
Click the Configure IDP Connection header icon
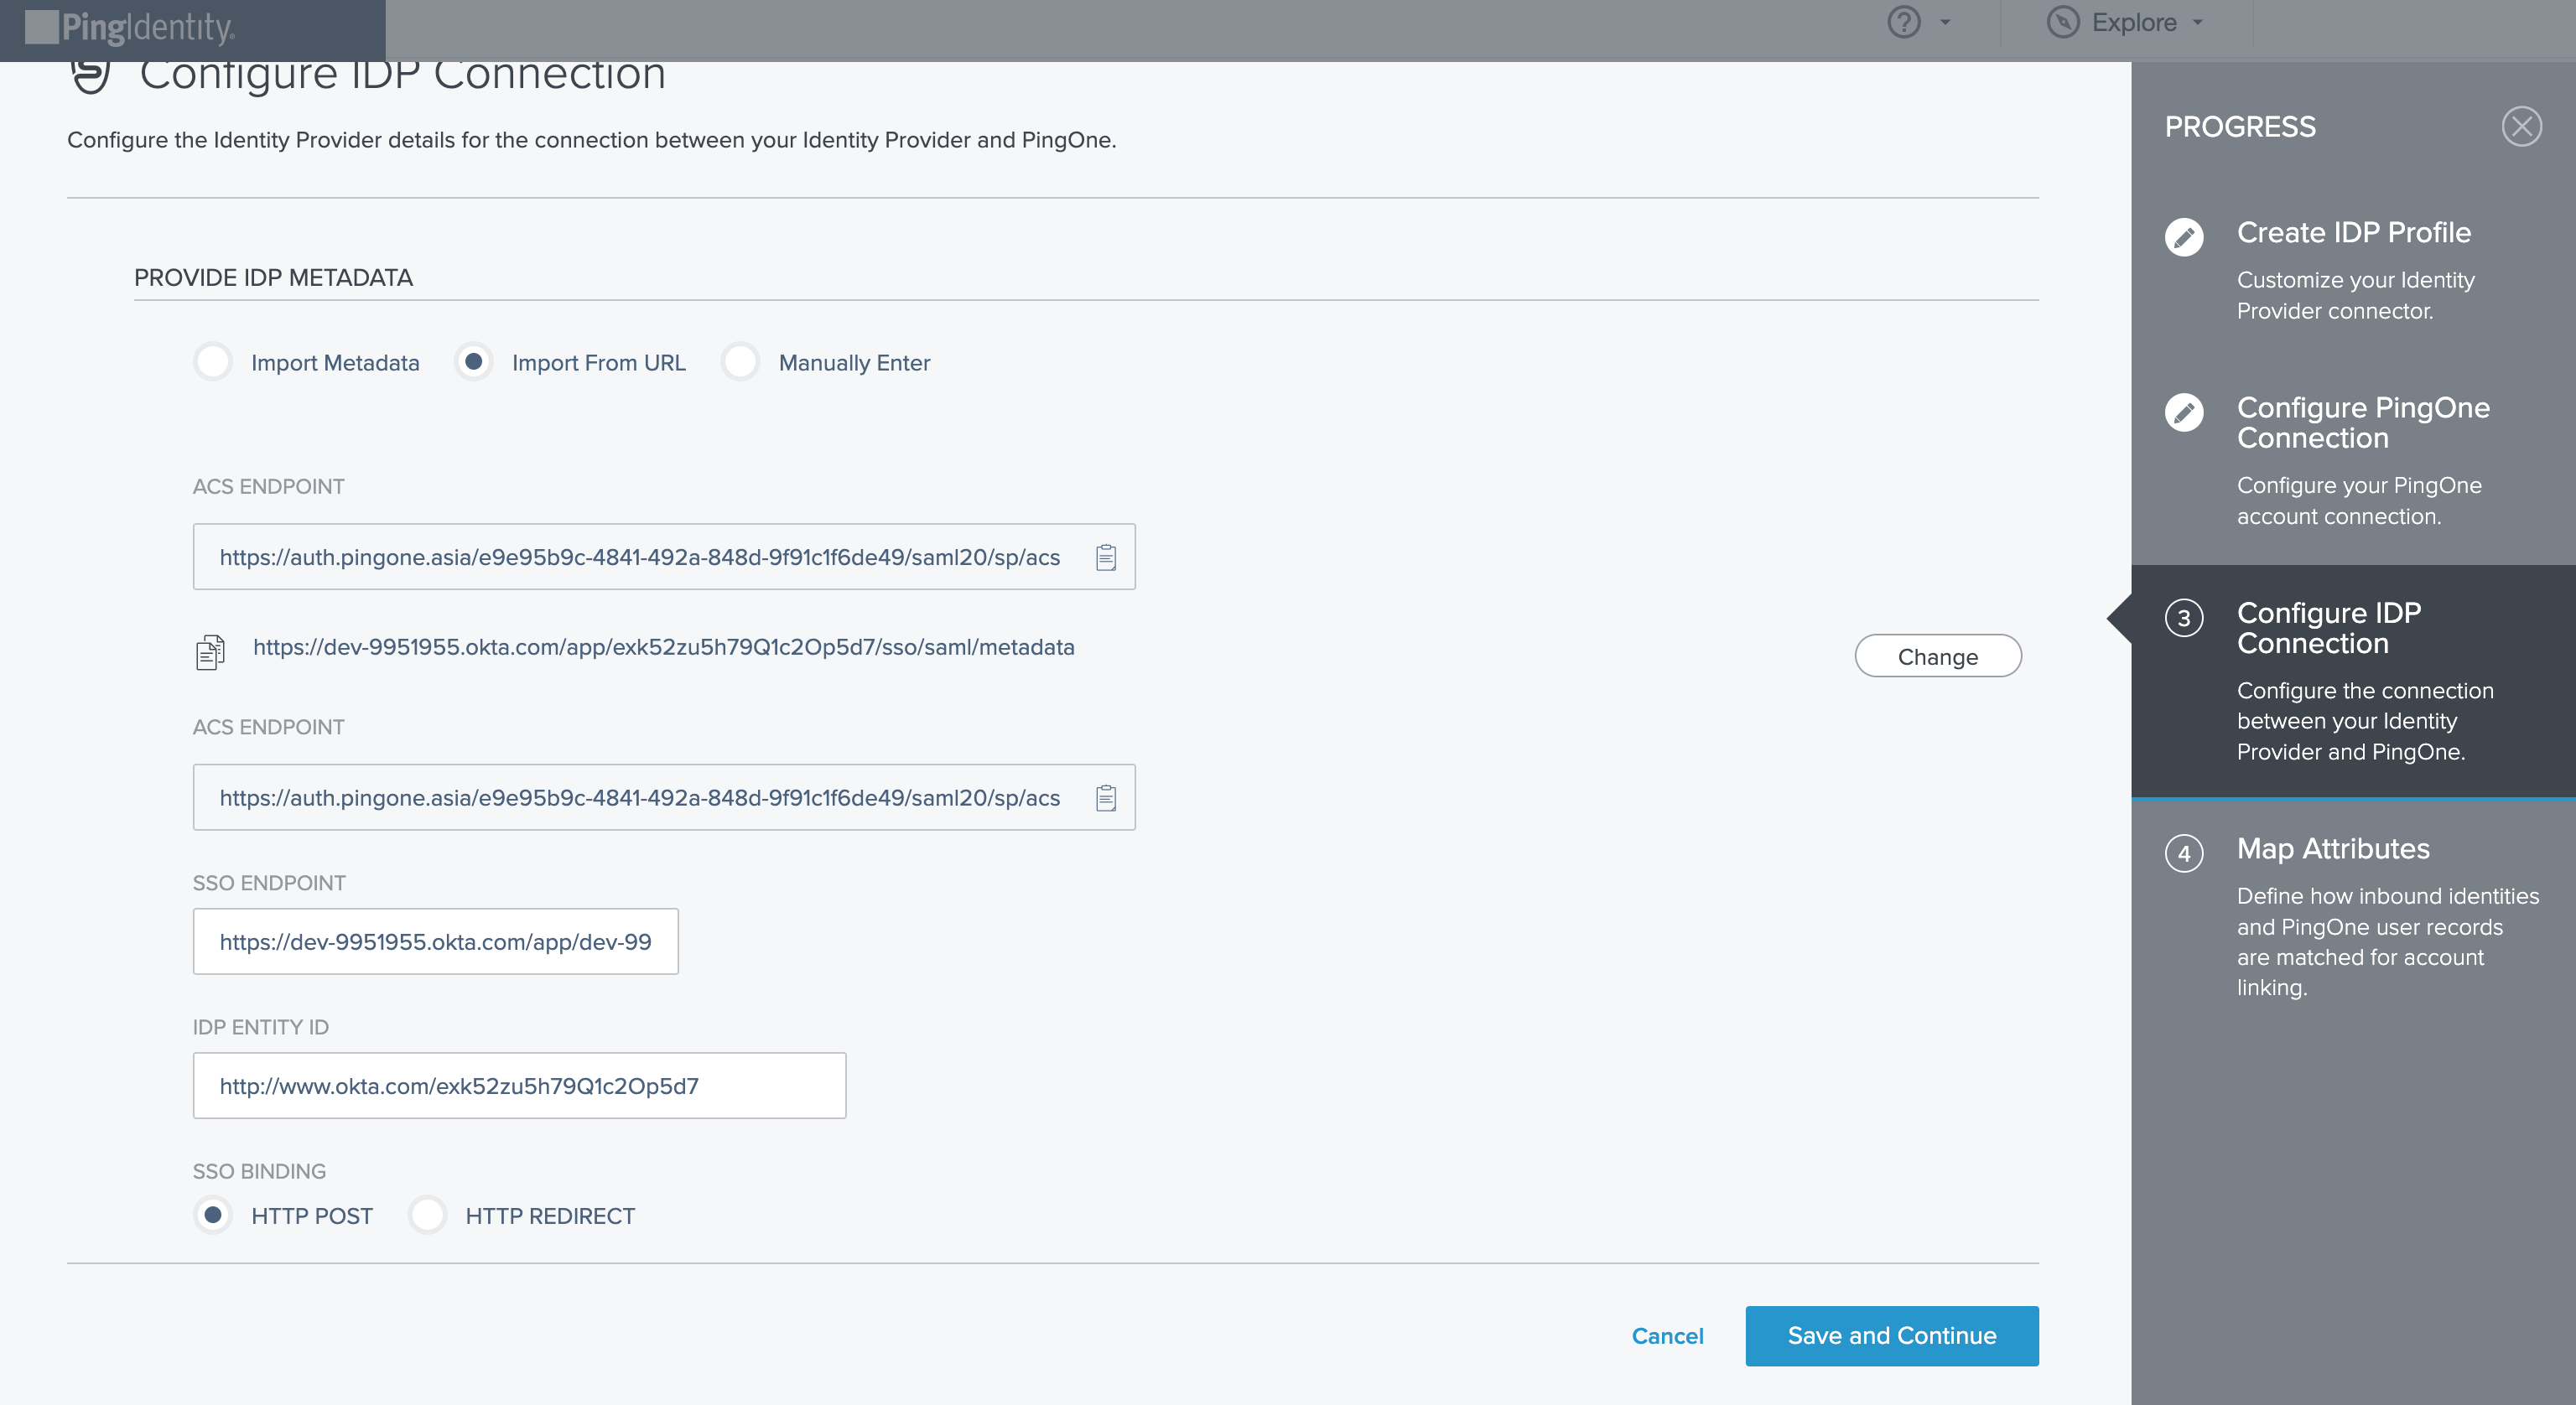tap(90, 73)
